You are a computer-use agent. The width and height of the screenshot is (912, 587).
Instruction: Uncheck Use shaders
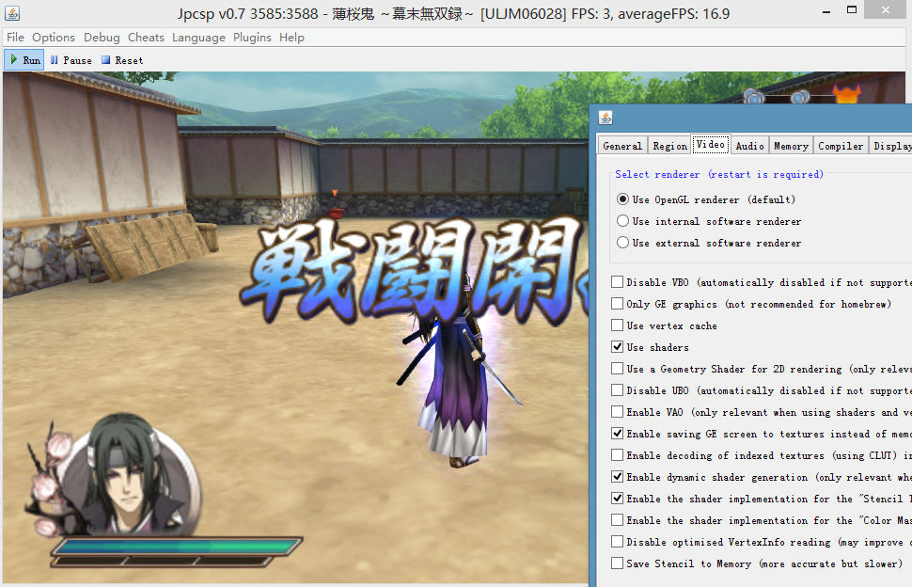[x=617, y=347]
